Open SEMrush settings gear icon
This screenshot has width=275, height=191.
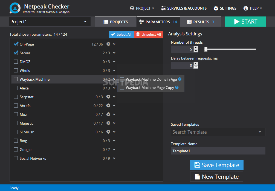point(108,132)
